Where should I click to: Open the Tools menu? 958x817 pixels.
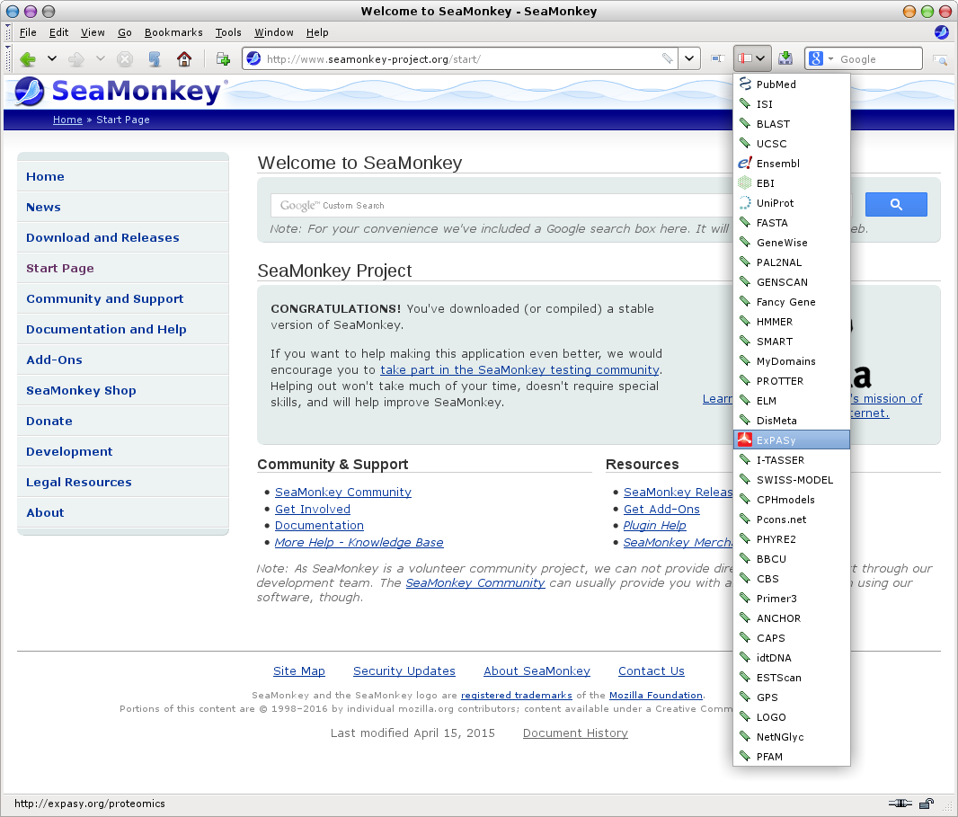coord(228,32)
